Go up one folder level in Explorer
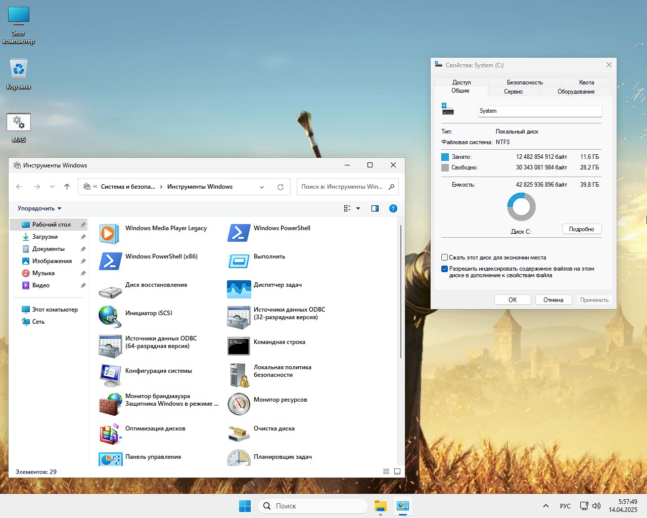 click(67, 187)
